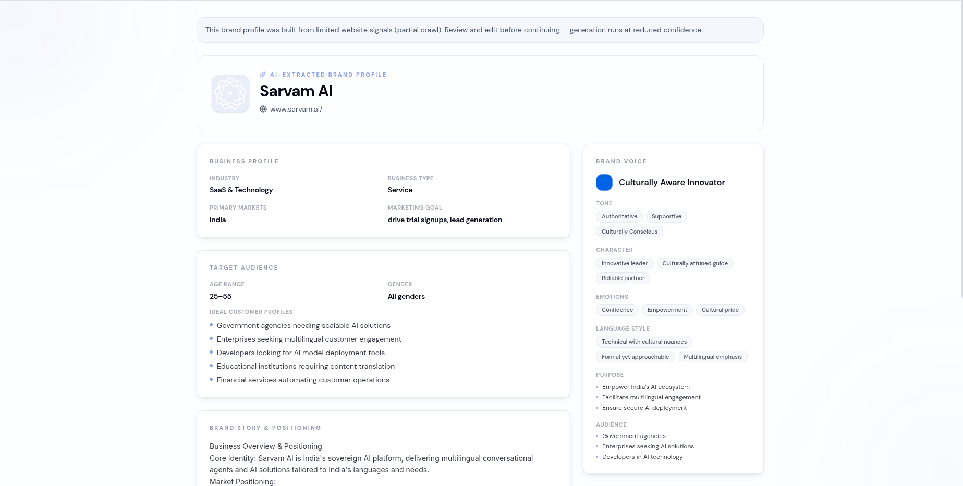Screen dimensions: 963x486
Task: Click Financial services automating customer operations
Action: (x=303, y=380)
